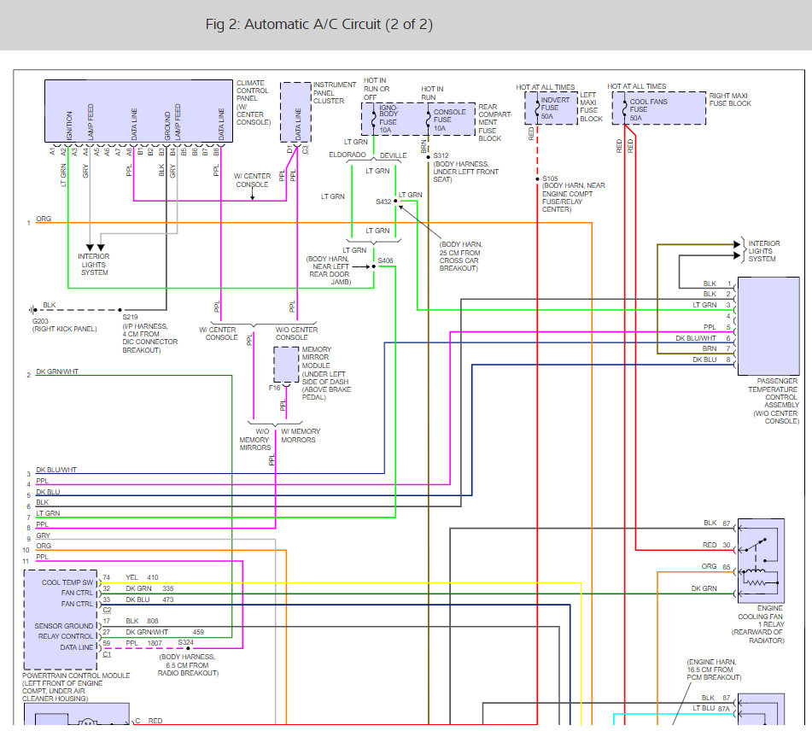Select the CLIMATE CONTROL PANEL label
Screen dimensions: 812x731
[253, 102]
